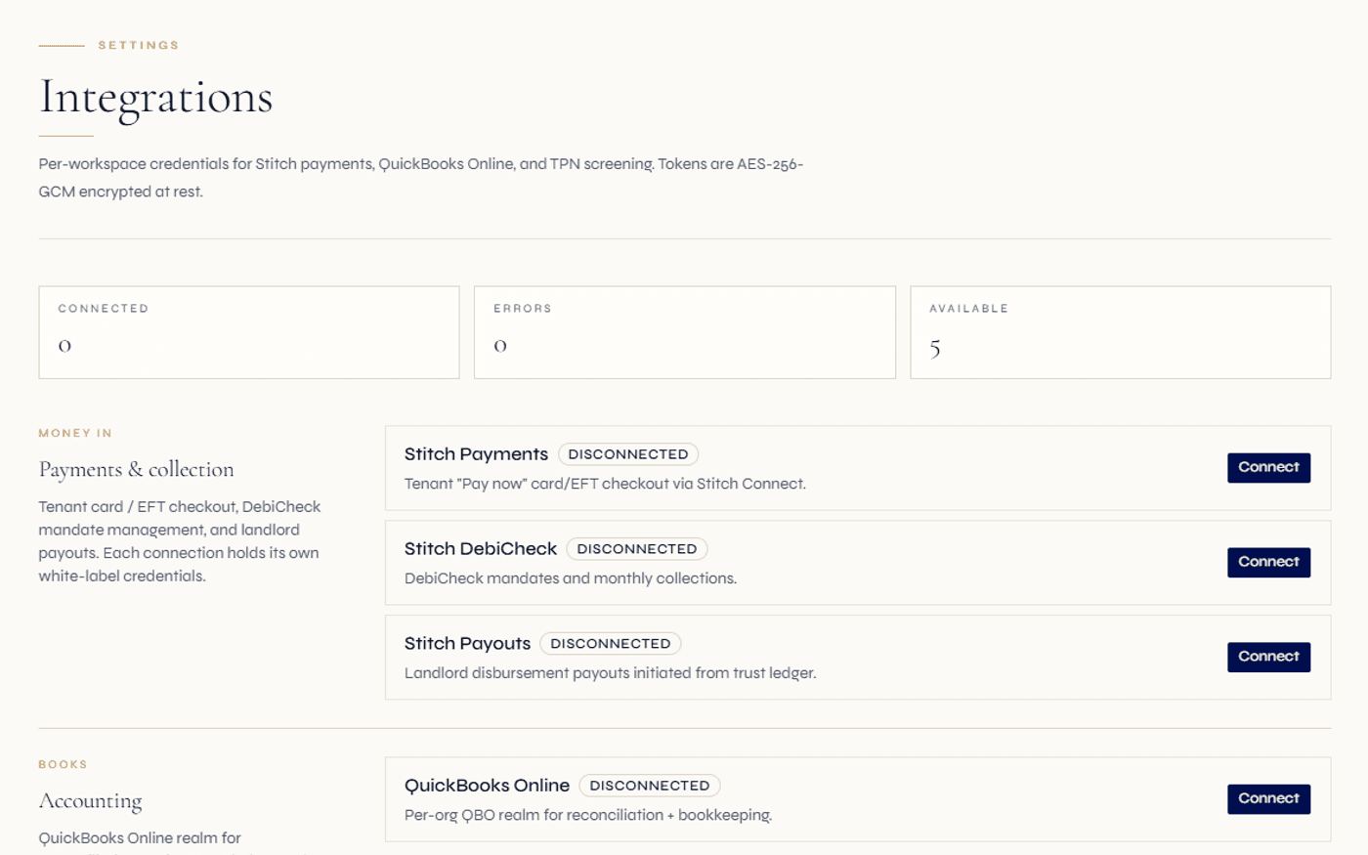Click the Stitch Payments DISCONNECTED badge
The height and width of the screenshot is (855, 1368).
pos(628,454)
